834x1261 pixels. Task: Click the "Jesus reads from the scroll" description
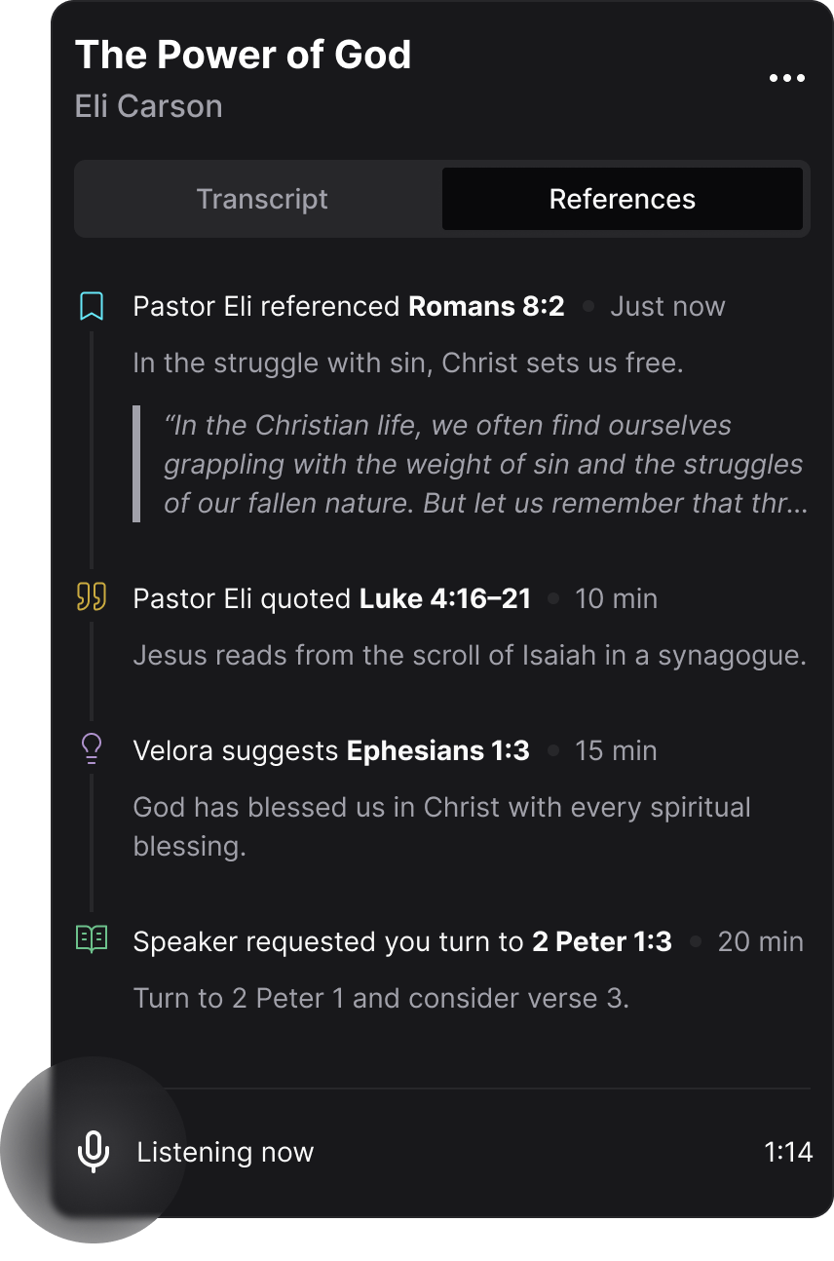(x=470, y=655)
